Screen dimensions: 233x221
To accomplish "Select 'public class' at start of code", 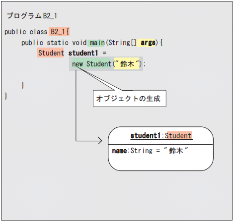I will tap(26, 32).
